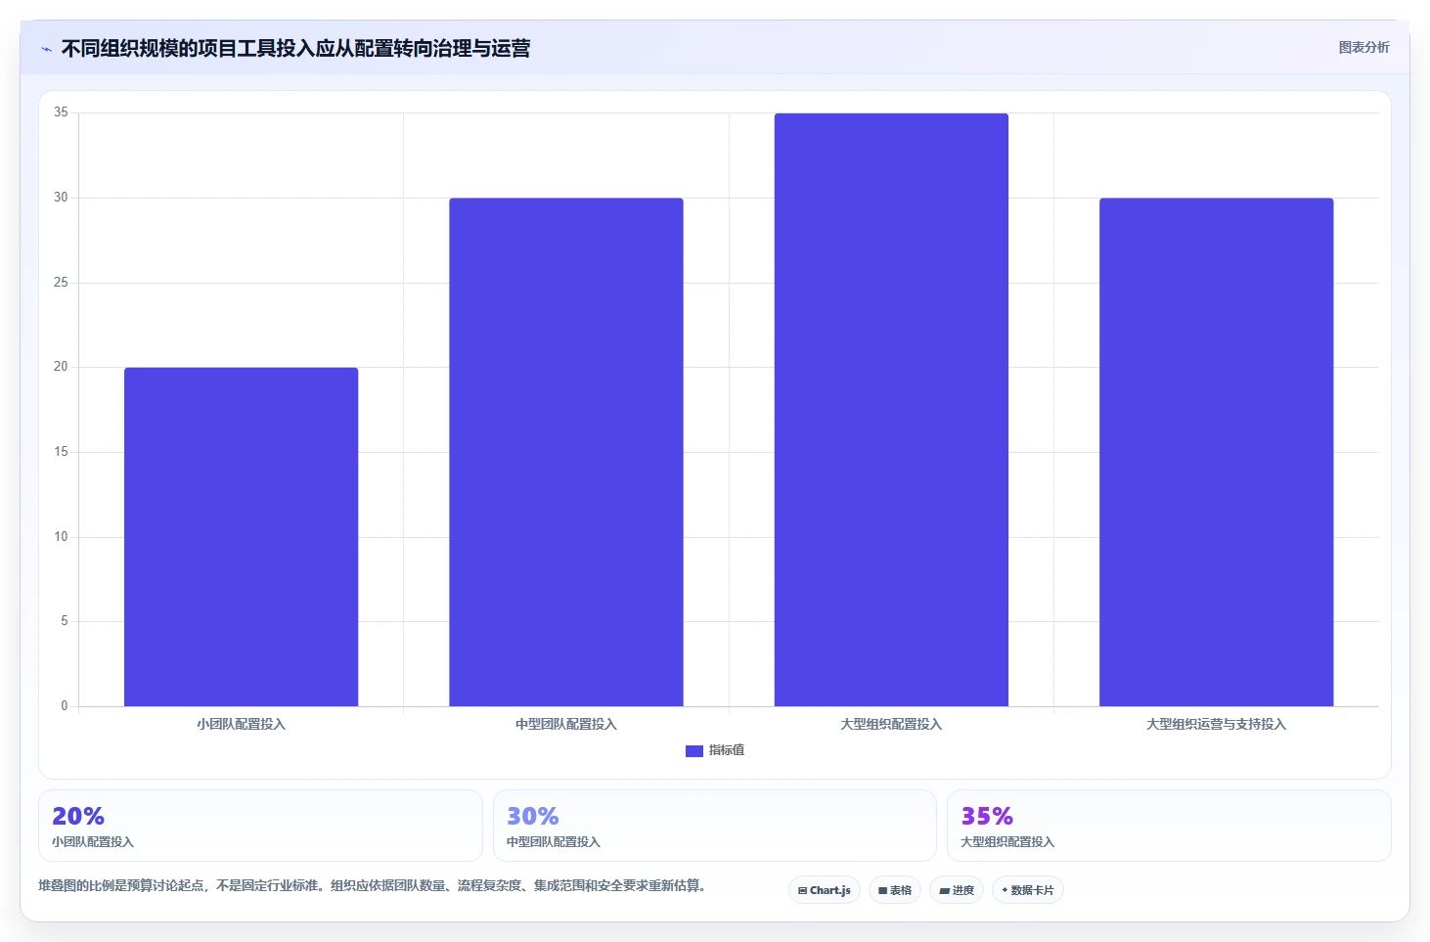Click the chart title about 治理与运营
The width and height of the screenshot is (1430, 942).
295,48
